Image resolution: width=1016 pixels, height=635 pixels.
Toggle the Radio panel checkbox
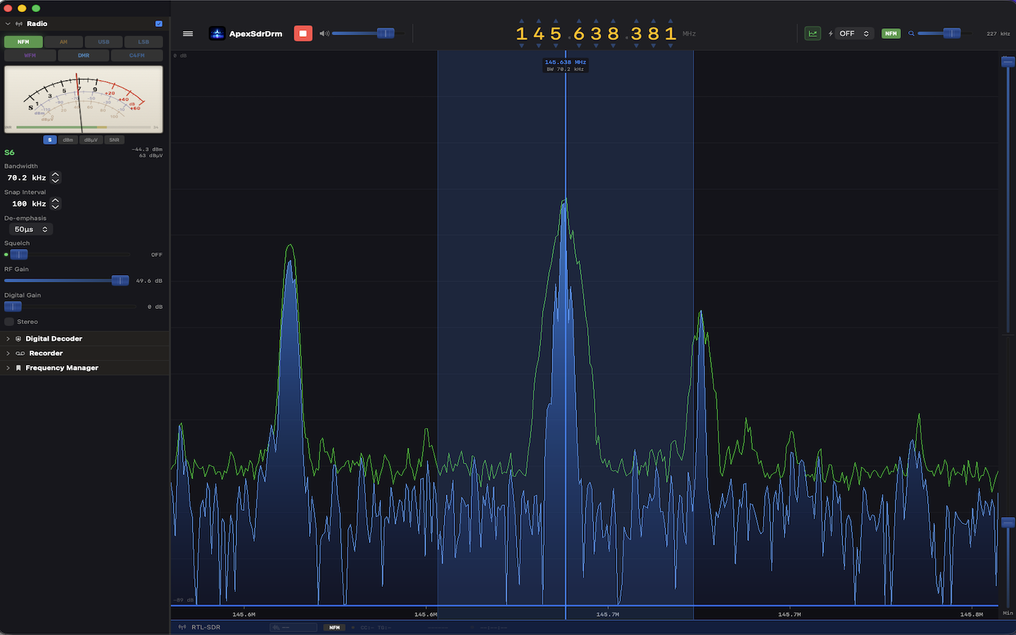point(159,23)
